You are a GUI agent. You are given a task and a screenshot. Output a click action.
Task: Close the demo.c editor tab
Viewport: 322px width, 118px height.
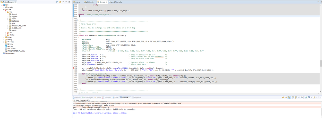107,2
